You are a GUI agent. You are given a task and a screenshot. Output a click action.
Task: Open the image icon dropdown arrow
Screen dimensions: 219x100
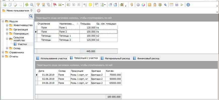click(x=63, y=5)
